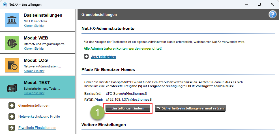Click the 'Pfade für Benutzer-Homes' section heading
The image size is (279, 134).
point(108,70)
